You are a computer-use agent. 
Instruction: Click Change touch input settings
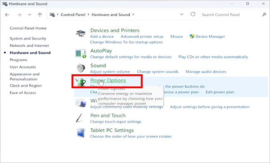pyautogui.click(x=116, y=122)
